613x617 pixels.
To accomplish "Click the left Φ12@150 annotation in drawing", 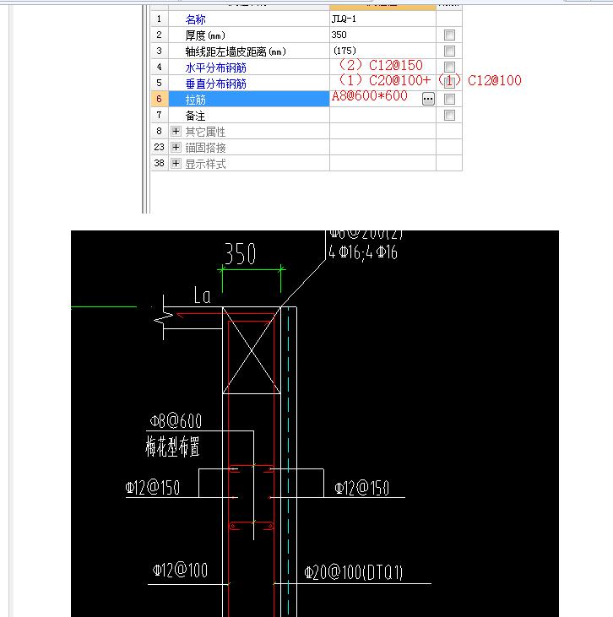I will tap(153, 488).
